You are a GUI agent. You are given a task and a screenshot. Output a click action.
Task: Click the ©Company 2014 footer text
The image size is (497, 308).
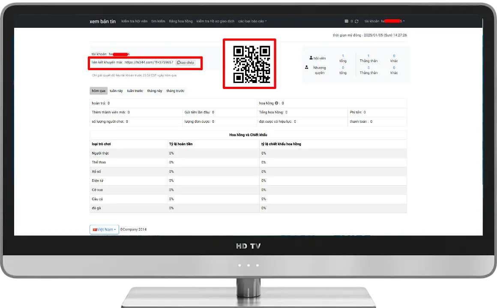[133, 229]
